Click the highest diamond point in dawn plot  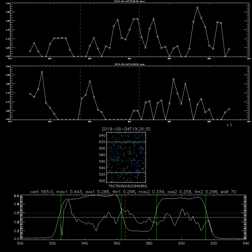(x=197, y=8)
